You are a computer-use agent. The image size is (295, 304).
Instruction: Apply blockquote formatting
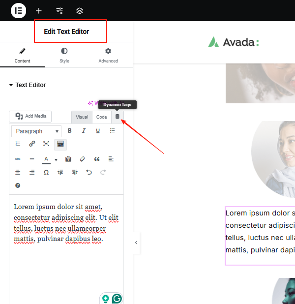click(x=97, y=159)
